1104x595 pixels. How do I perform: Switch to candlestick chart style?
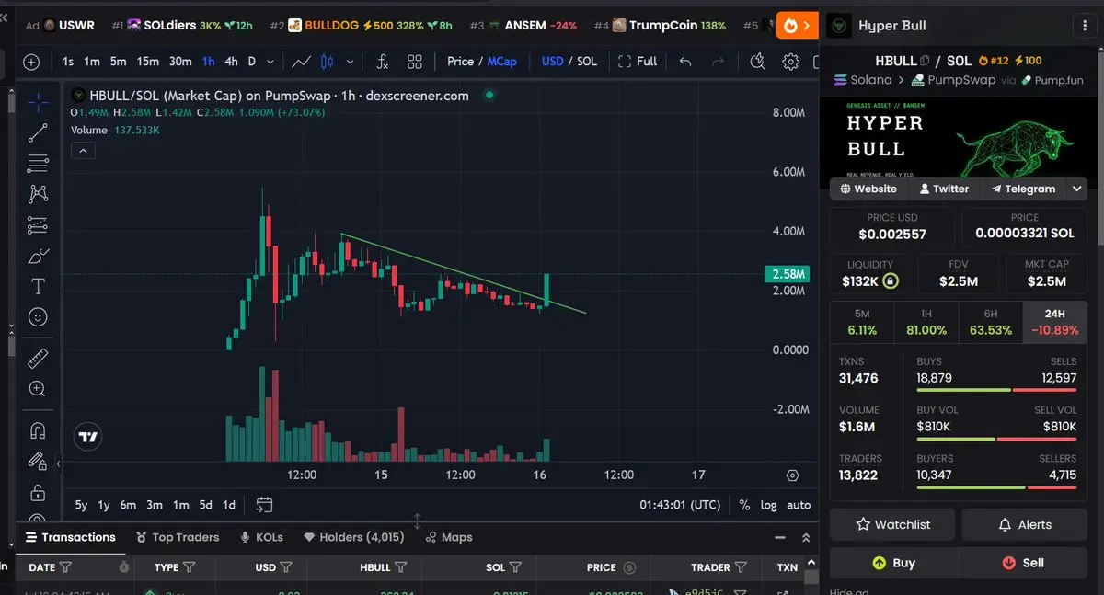coord(327,62)
